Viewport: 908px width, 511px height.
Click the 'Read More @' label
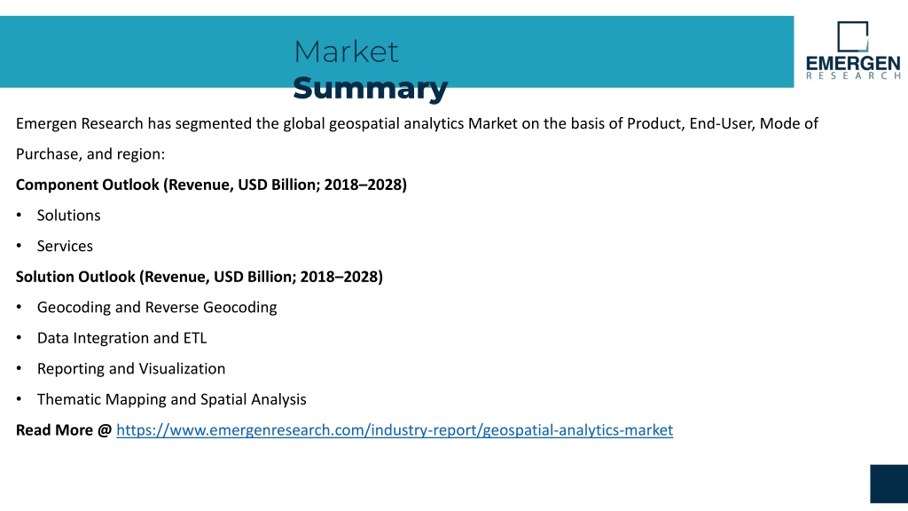pyautogui.click(x=64, y=430)
